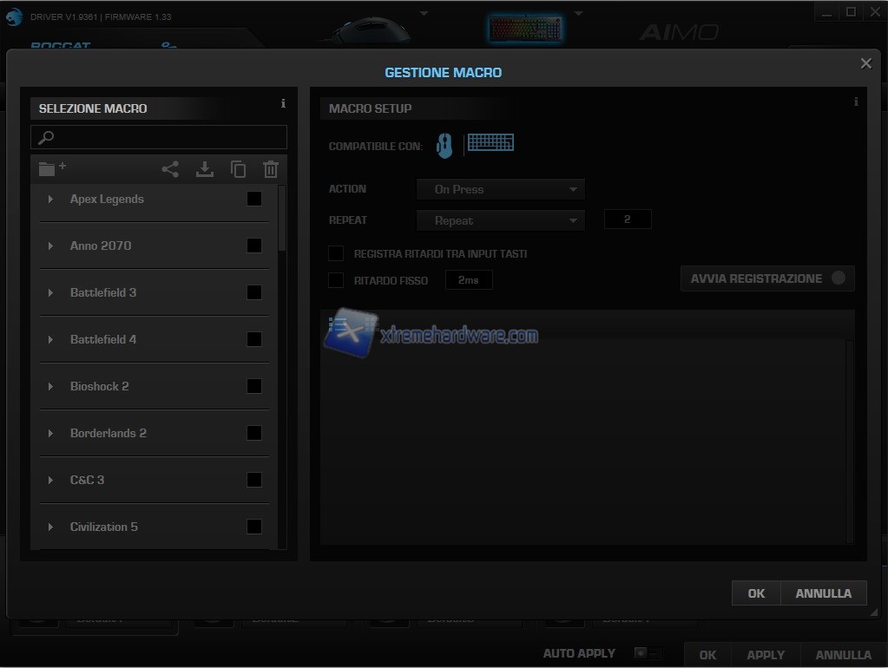Open the Action dropdown showing On Press
Image resolution: width=888 pixels, height=668 pixels.
pos(501,189)
